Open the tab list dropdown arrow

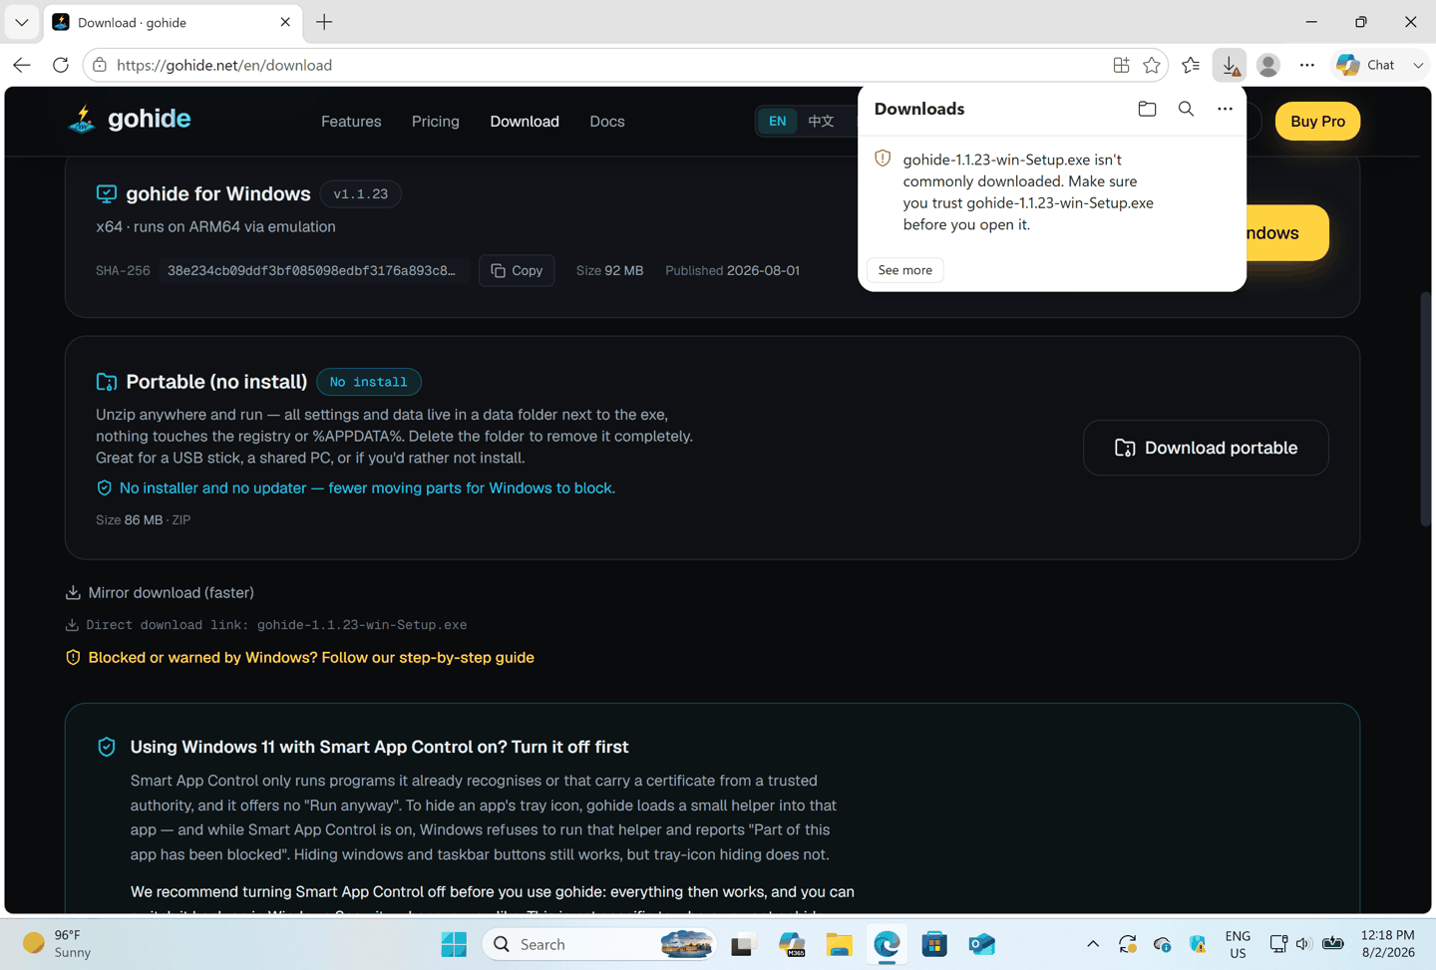[x=22, y=22]
